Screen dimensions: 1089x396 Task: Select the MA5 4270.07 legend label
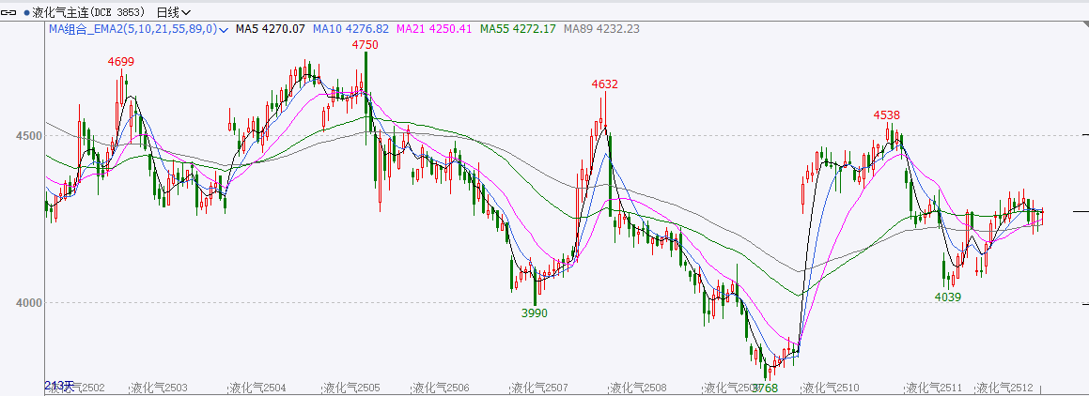pyautogui.click(x=270, y=29)
